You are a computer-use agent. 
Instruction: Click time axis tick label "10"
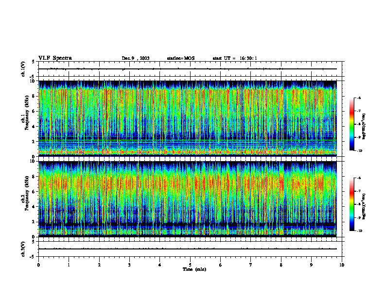click(x=342, y=265)
